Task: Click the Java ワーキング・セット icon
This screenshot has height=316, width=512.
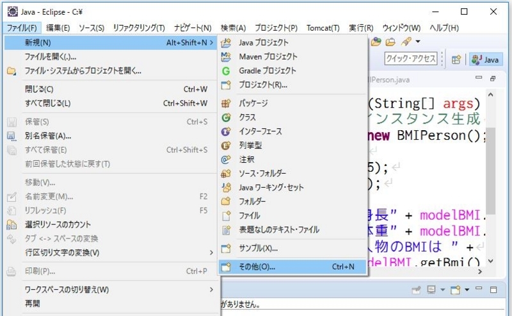Action: pos(226,188)
